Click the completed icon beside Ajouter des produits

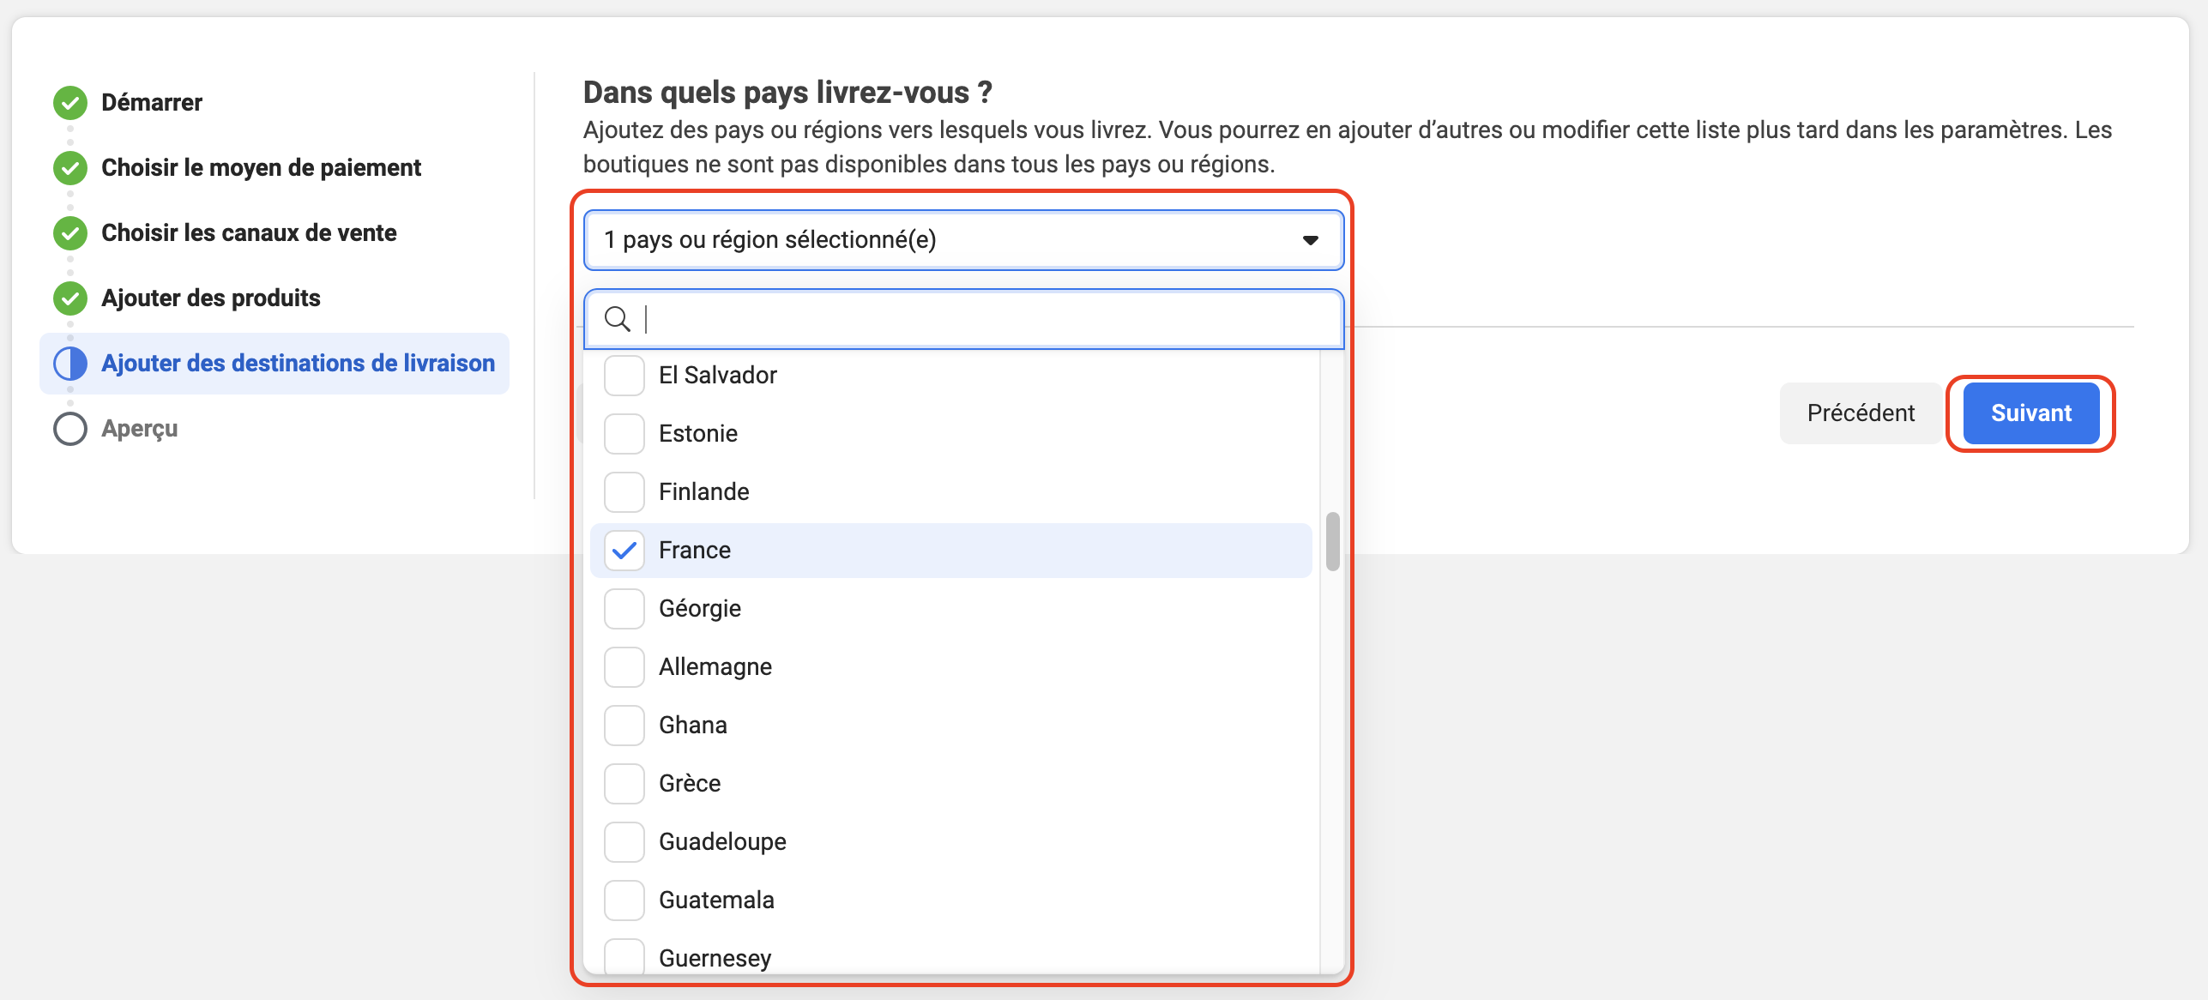click(70, 298)
